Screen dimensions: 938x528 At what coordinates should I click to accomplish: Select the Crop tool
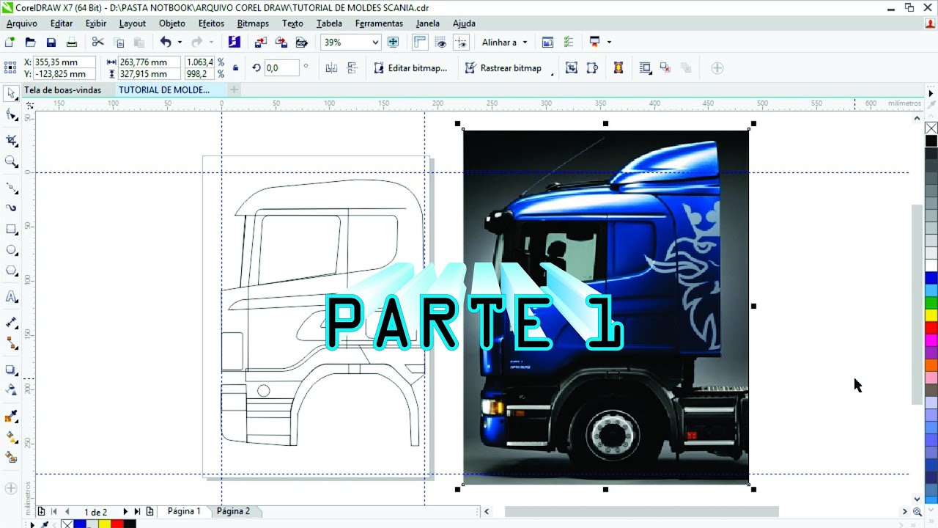(x=11, y=140)
